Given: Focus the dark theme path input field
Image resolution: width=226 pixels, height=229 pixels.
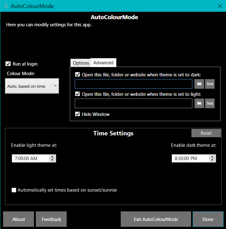Looking at the screenshot, I should pyautogui.click(x=133, y=84).
